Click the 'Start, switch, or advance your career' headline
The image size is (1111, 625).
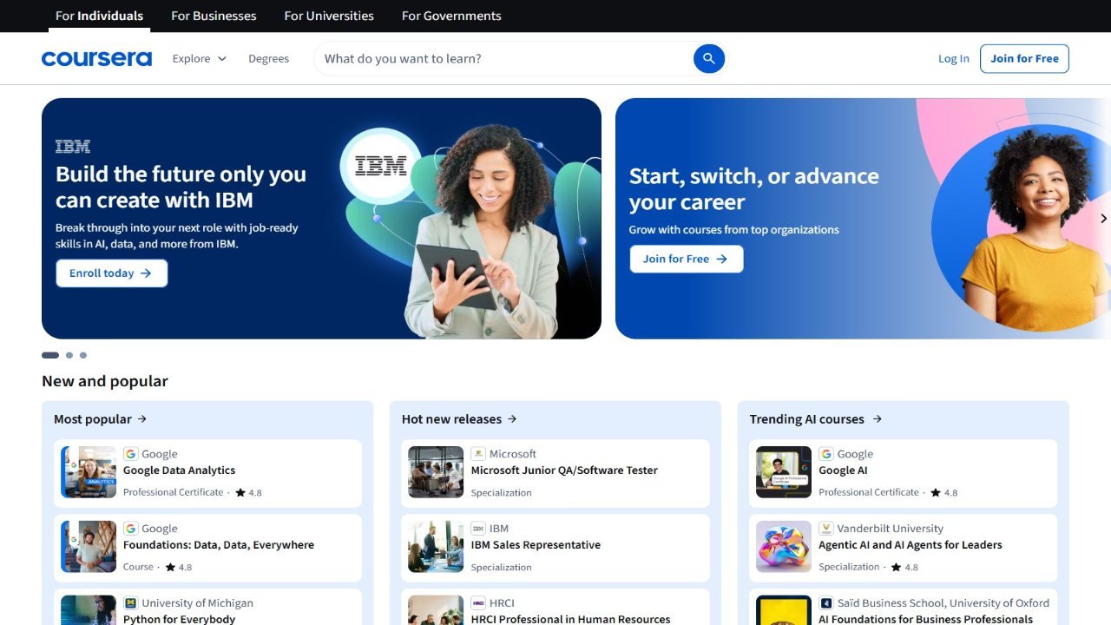[x=753, y=189]
